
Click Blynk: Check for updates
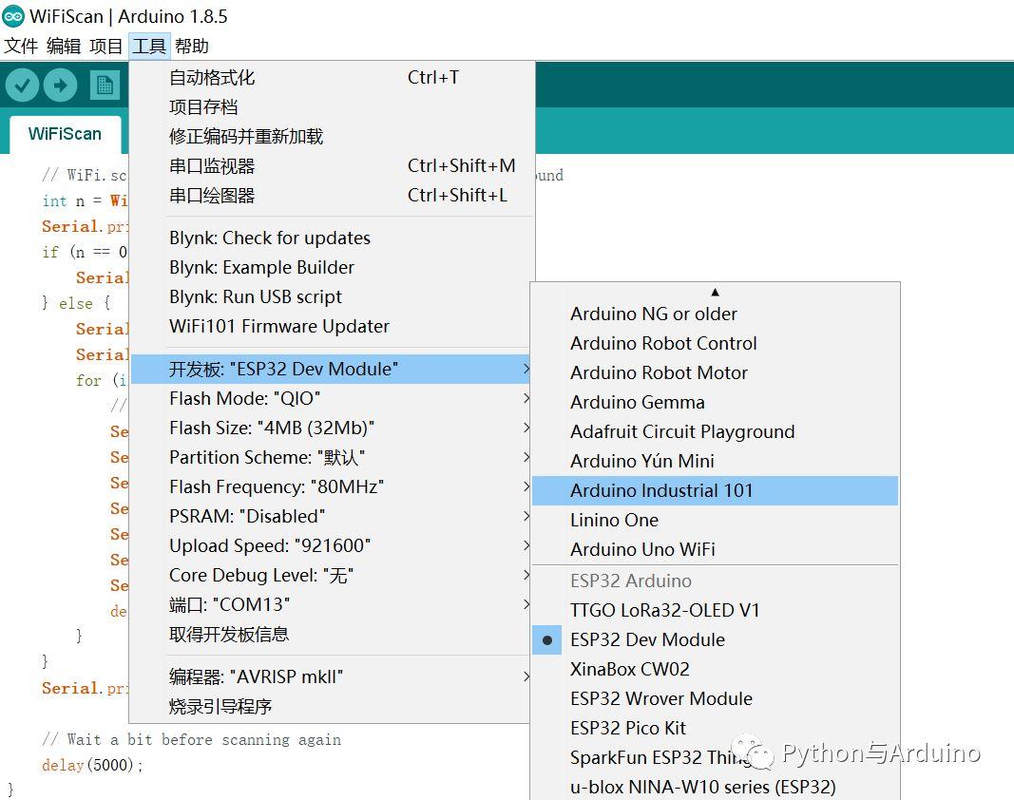pyautogui.click(x=332, y=238)
